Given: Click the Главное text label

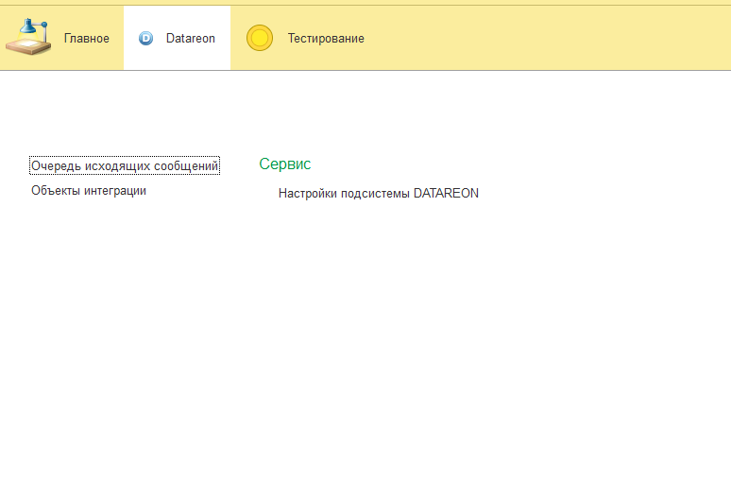Looking at the screenshot, I should click(x=87, y=39).
